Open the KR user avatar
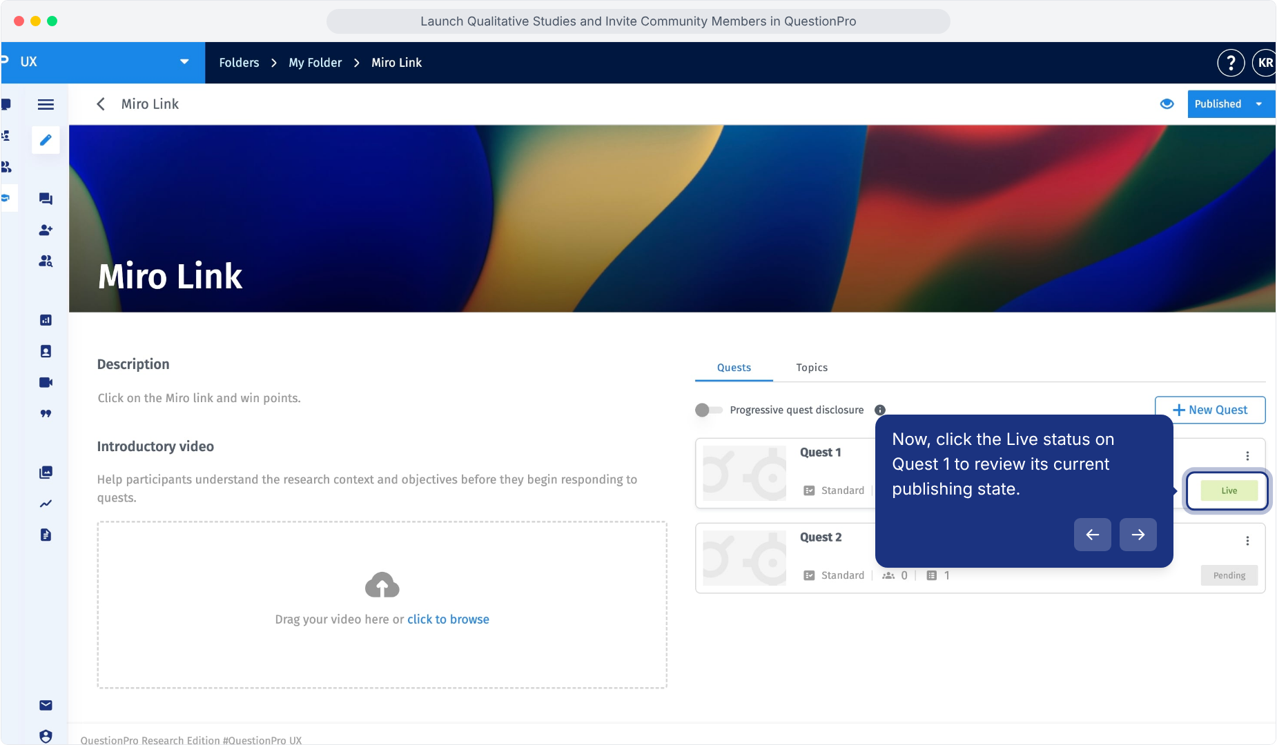Image resolution: width=1277 pixels, height=745 pixels. point(1265,63)
